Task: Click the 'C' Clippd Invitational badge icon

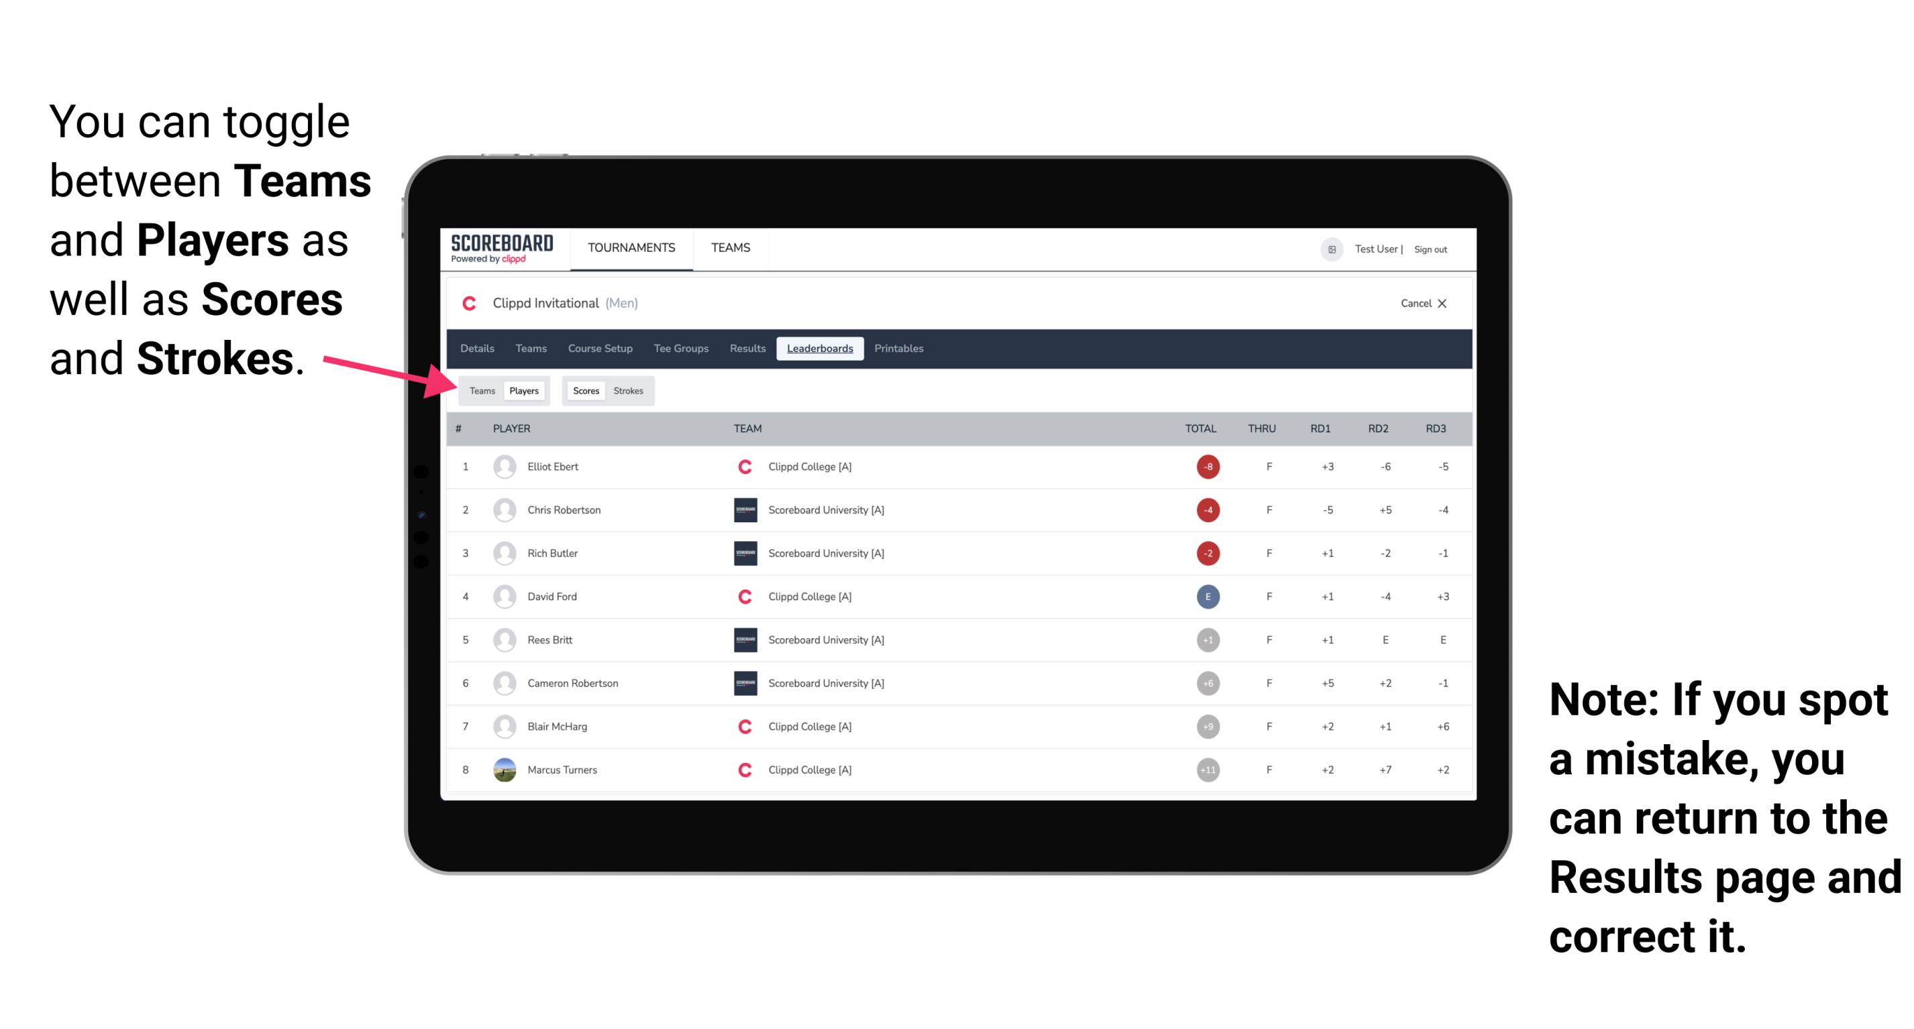Action: pos(466,303)
